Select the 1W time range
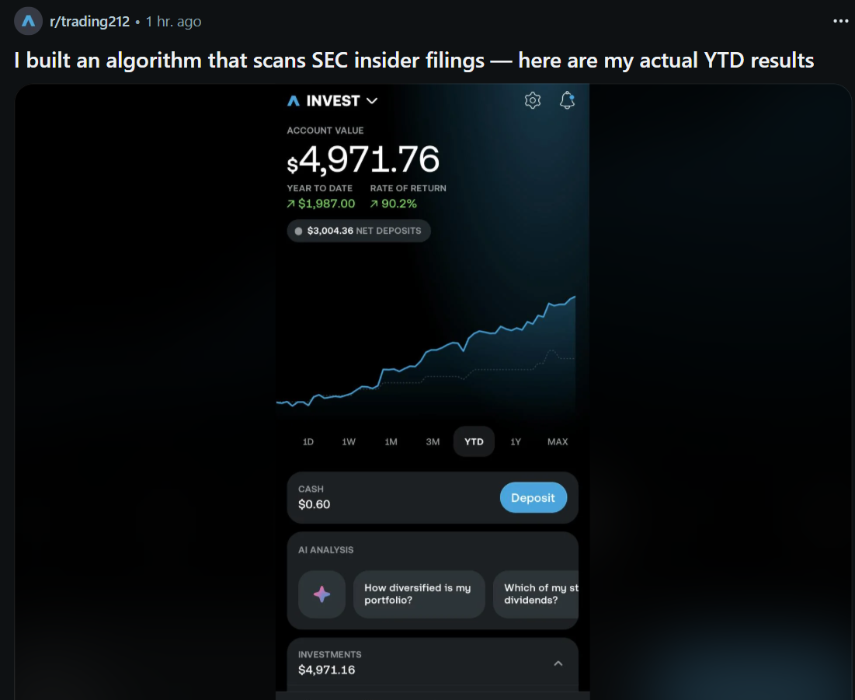Viewport: 855px width, 700px height. pyautogui.click(x=349, y=441)
